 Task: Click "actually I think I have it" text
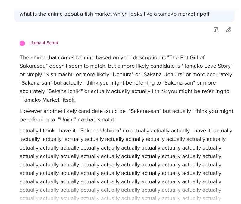(x=48, y=131)
